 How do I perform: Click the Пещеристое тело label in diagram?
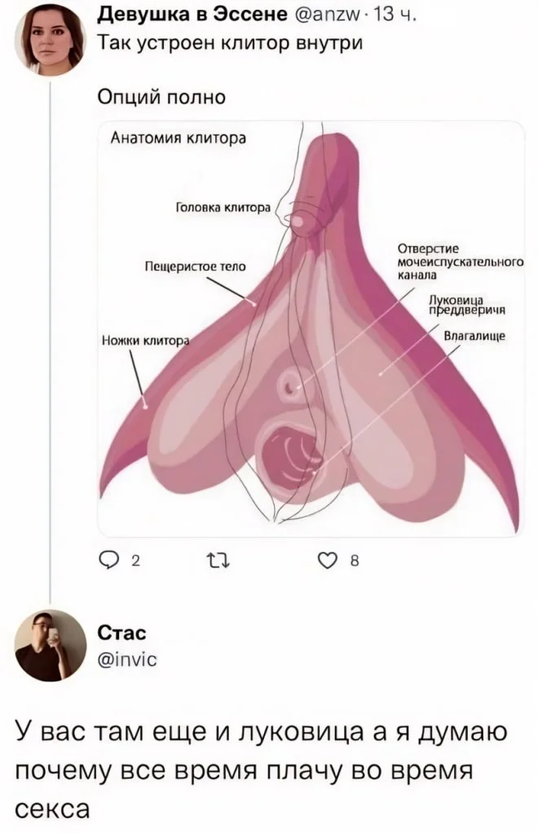coord(196,267)
